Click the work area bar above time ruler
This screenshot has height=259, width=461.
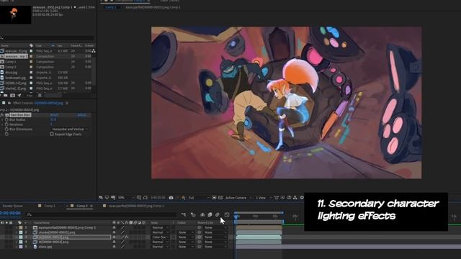259,212
